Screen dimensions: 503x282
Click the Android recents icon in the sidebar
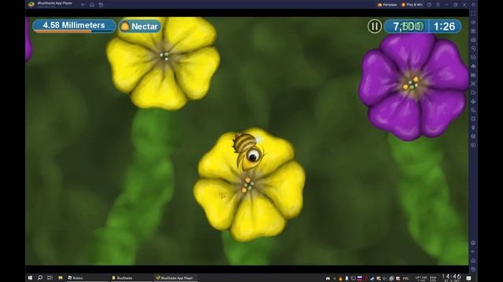click(473, 269)
